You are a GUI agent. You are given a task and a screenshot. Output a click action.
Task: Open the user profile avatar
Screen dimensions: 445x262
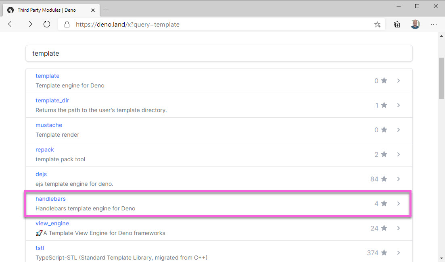pos(415,24)
